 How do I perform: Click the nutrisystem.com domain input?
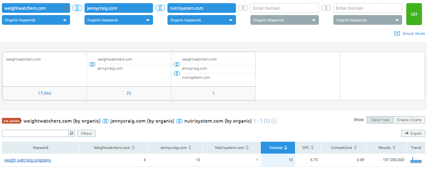[x=202, y=8]
